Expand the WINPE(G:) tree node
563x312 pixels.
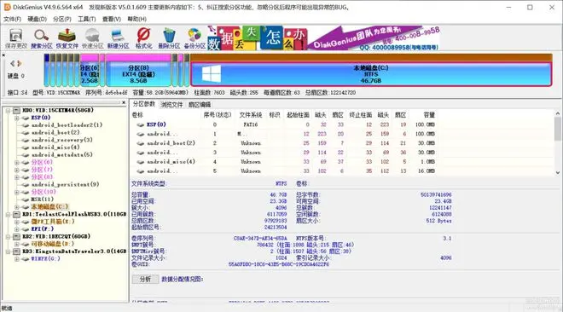pos(16,259)
